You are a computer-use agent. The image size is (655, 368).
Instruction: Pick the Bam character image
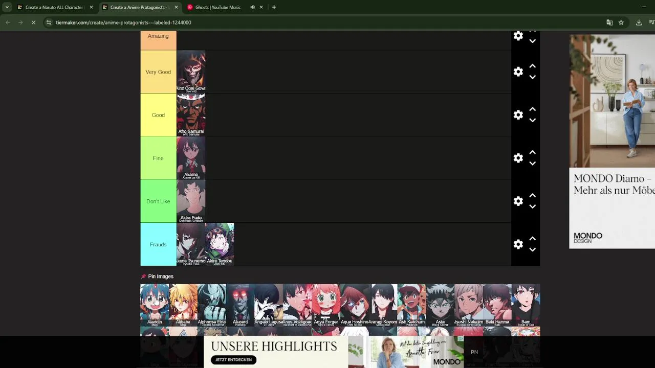[x=526, y=305]
